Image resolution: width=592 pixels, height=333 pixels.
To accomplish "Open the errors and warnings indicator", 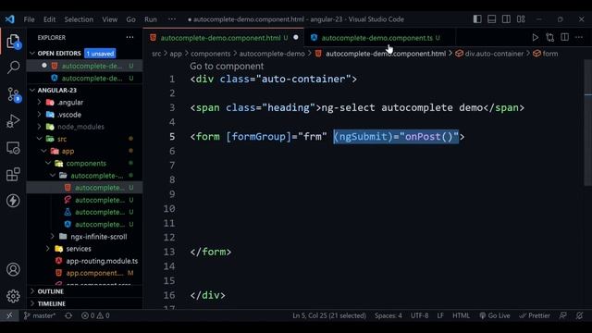I will click(95, 315).
